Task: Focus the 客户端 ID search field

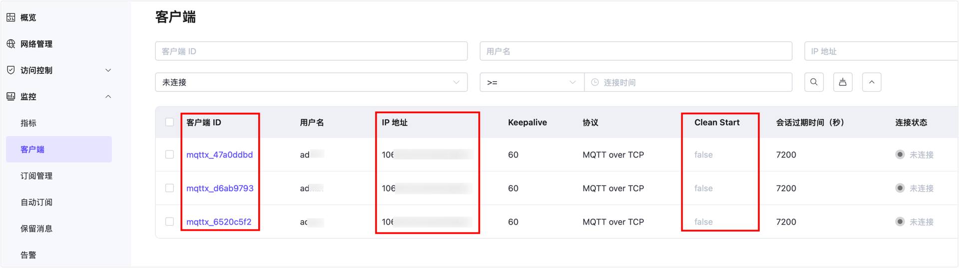Action: pyautogui.click(x=311, y=51)
